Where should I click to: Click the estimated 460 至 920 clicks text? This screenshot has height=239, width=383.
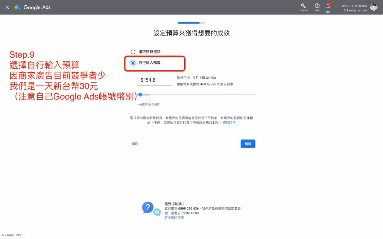(205, 84)
